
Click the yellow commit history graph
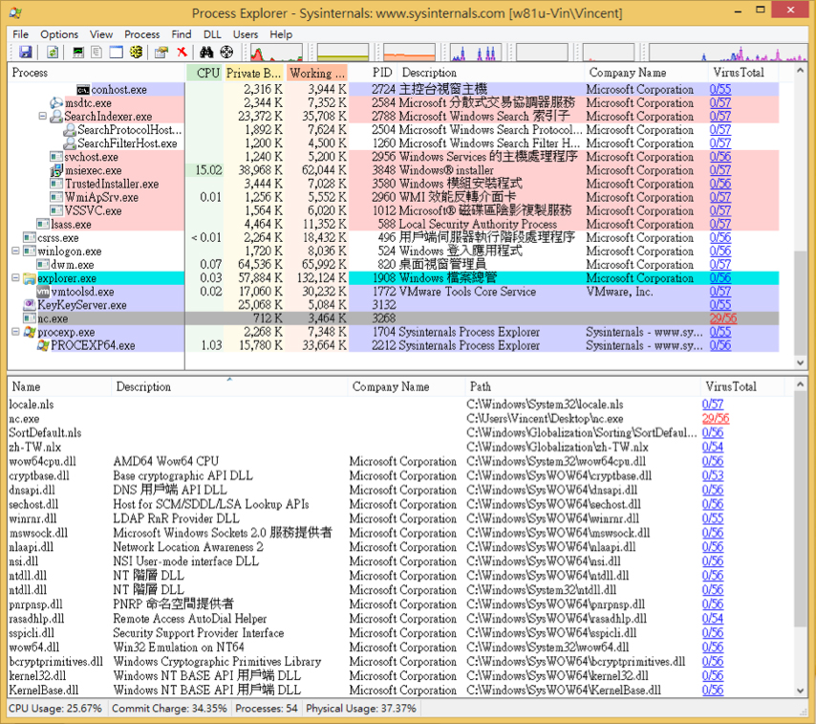click(343, 53)
